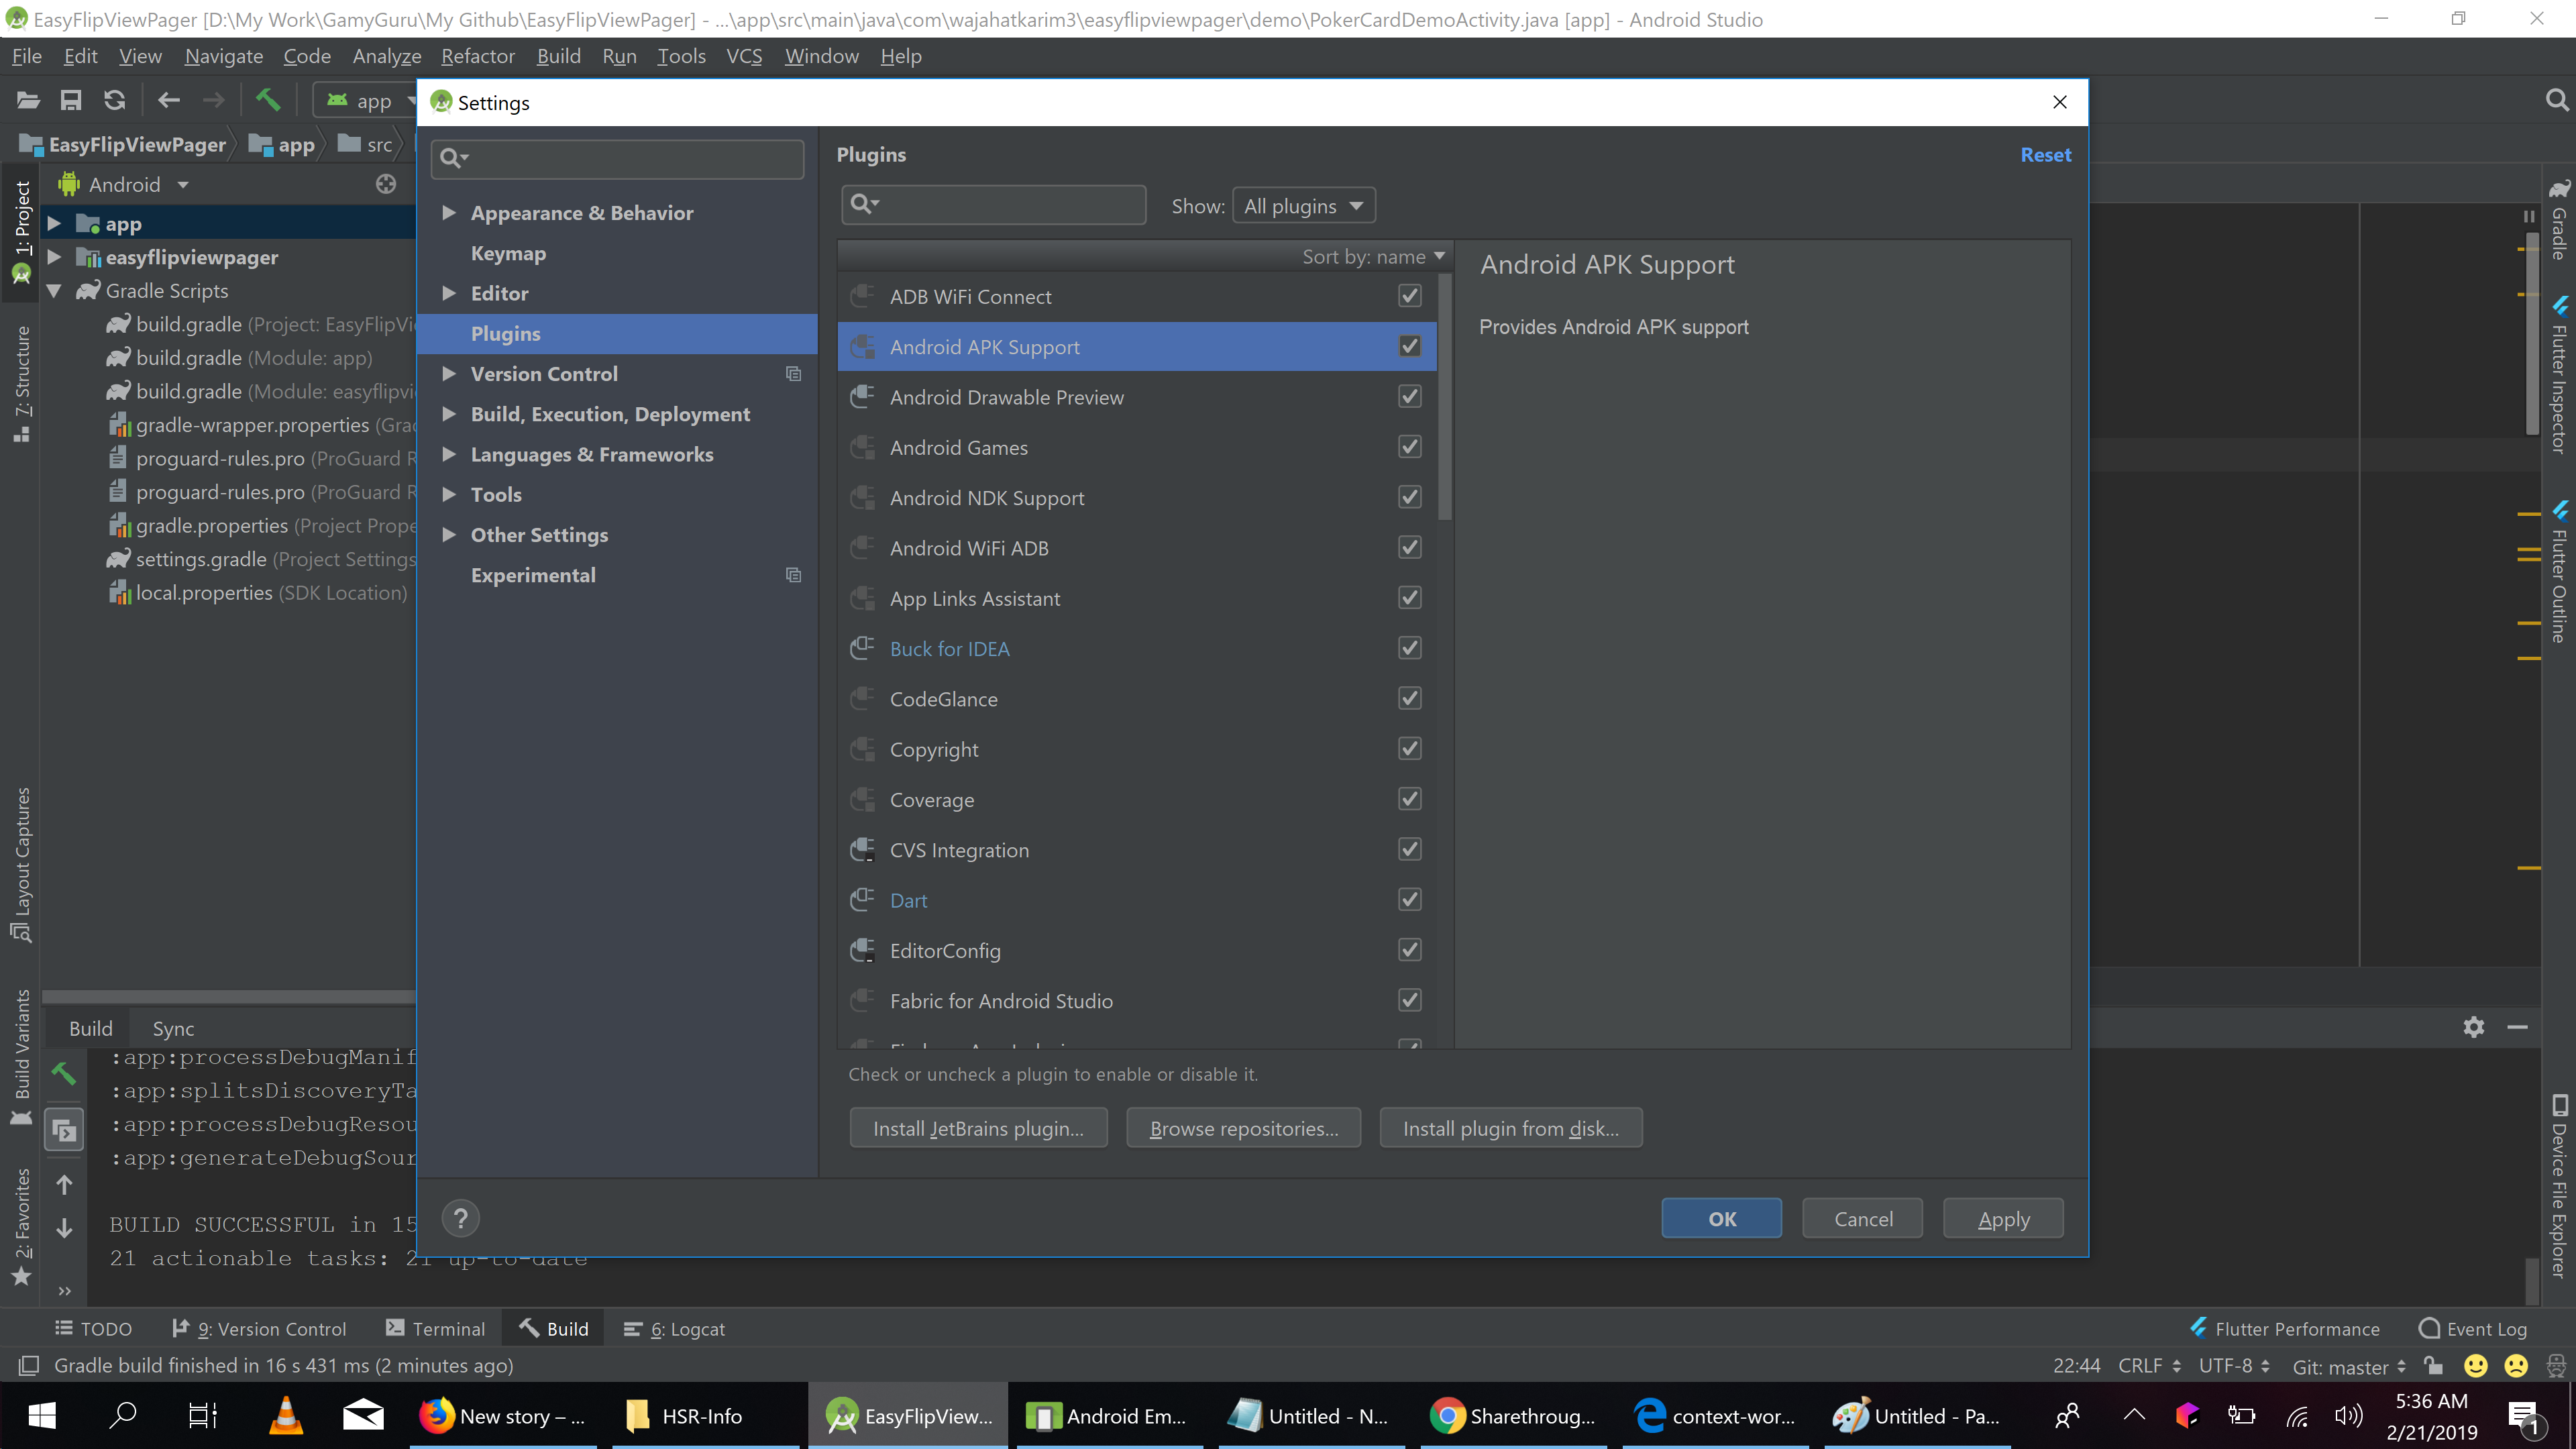Click the green hammer Make Project icon
This screenshot has width=2576, height=1449.
(268, 100)
